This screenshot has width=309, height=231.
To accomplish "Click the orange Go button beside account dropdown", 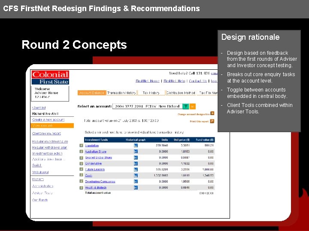I will [x=193, y=106].
